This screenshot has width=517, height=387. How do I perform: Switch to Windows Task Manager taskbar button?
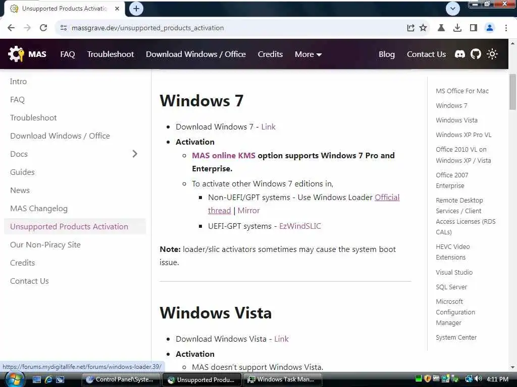click(282, 379)
